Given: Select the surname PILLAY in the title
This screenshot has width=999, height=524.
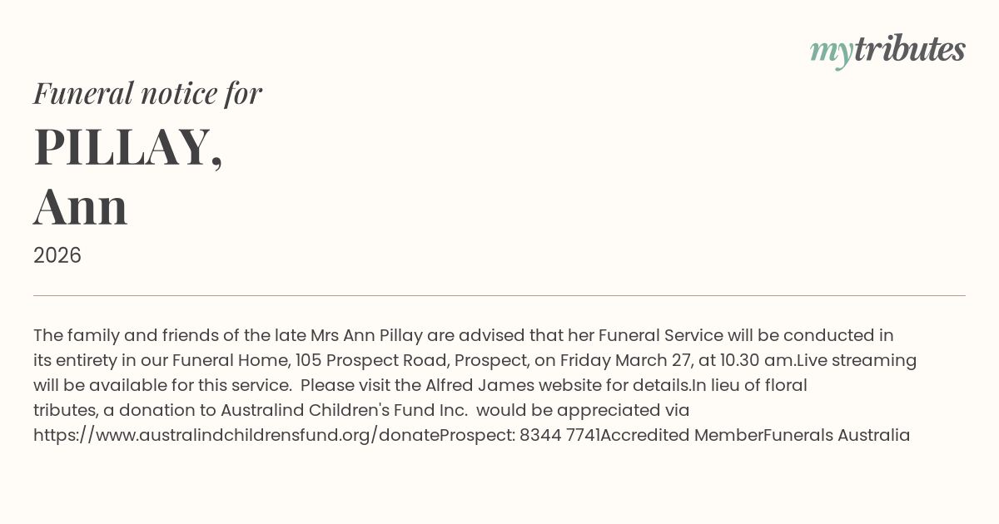Looking at the screenshot, I should point(123,147).
